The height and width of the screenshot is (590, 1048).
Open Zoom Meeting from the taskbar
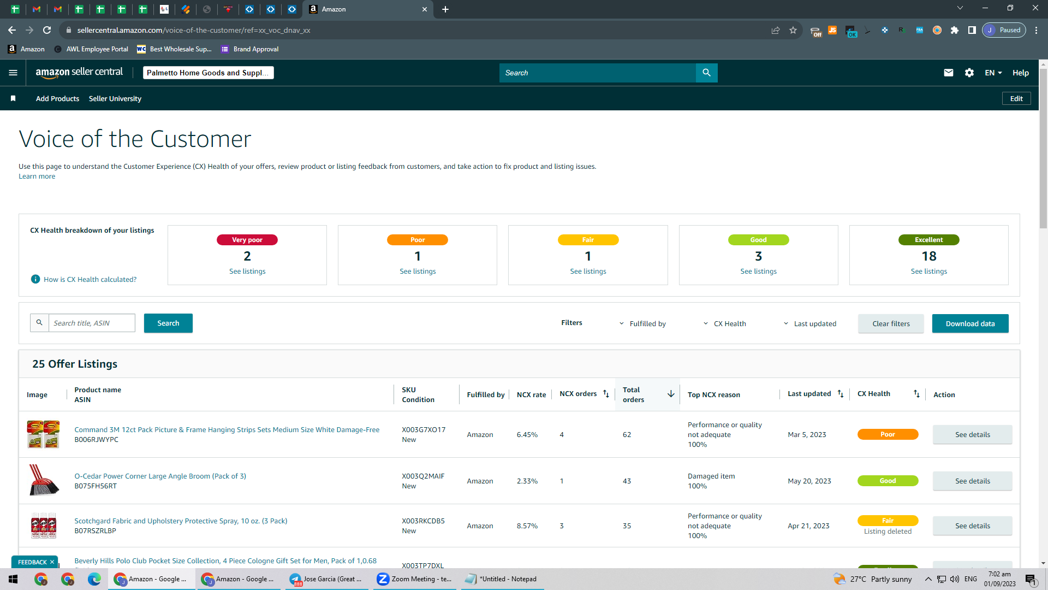[x=415, y=579]
